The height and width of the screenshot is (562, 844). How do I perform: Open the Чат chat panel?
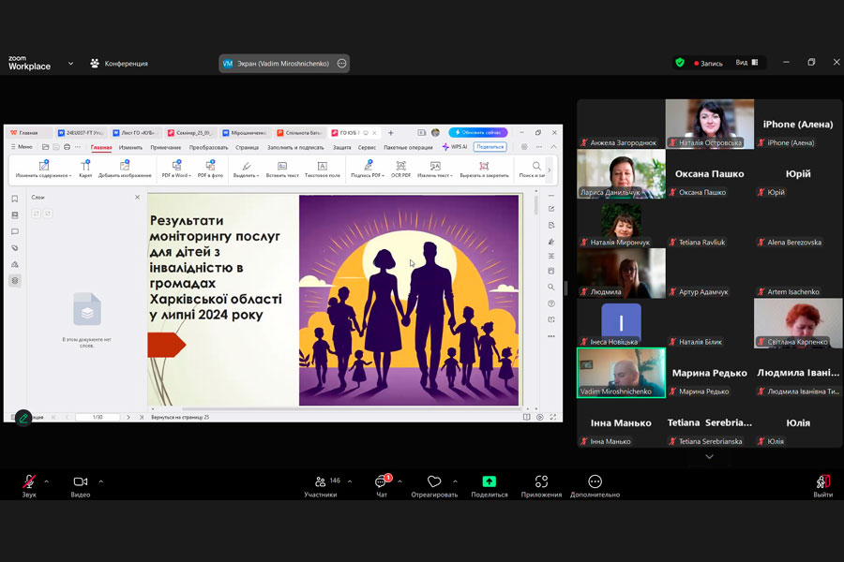(381, 481)
